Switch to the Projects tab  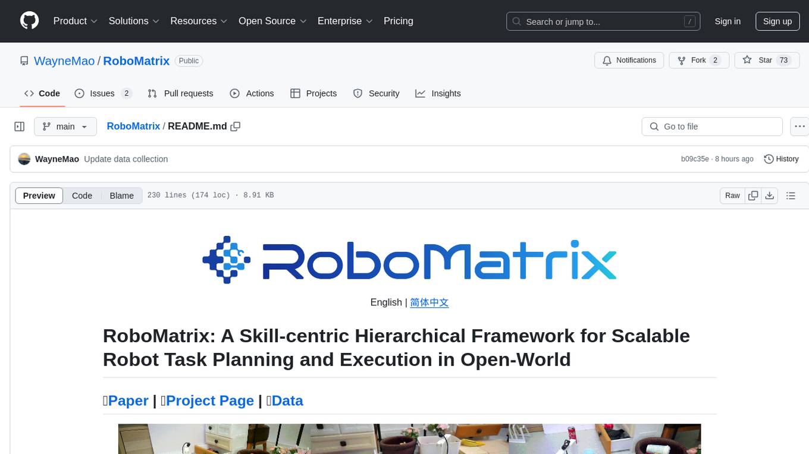point(313,93)
